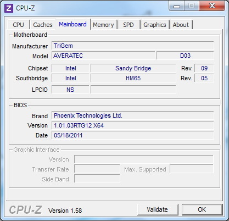Click the BIOS Brand Phoenix Technologies field
The image size is (229, 221).
(x=132, y=115)
